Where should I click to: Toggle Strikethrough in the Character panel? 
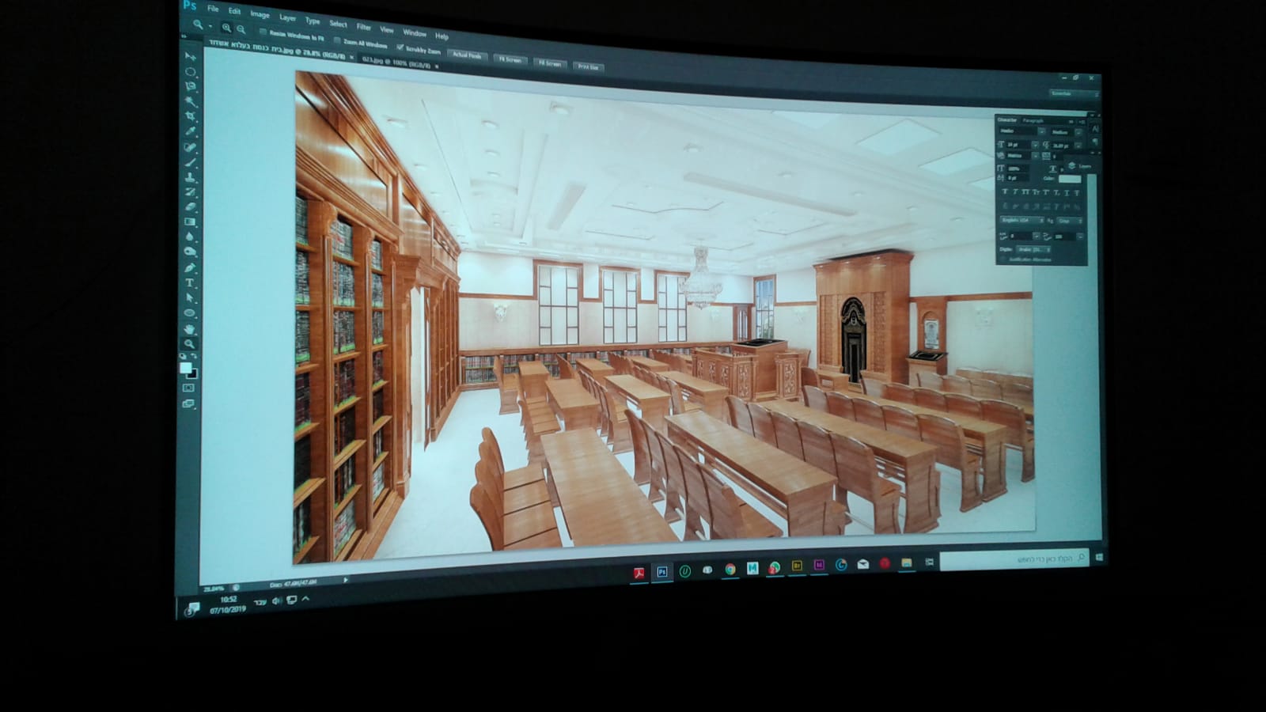[1077, 193]
